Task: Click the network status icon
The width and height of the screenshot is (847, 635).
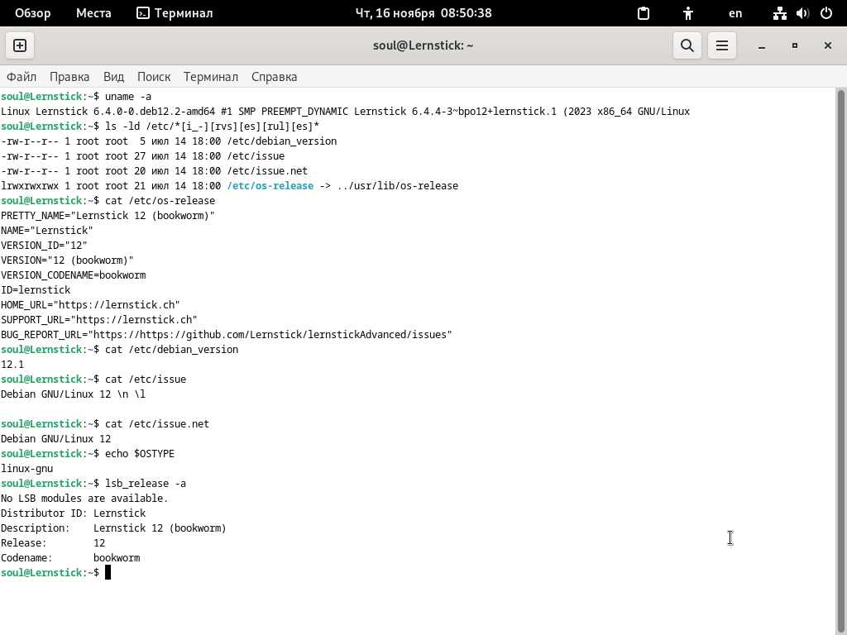Action: pos(779,13)
